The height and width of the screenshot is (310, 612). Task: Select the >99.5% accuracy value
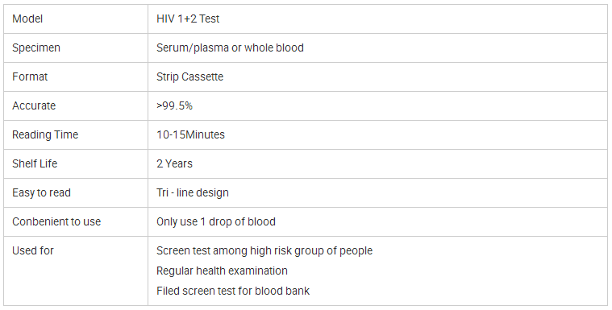[174, 105]
